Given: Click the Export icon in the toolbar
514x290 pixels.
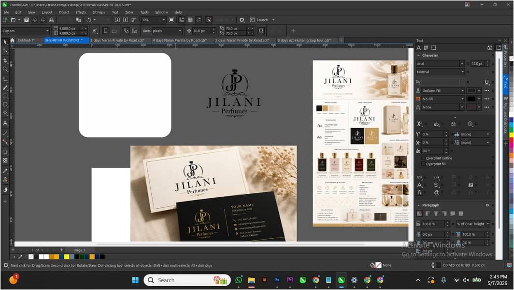Looking at the screenshot, I should point(126,20).
